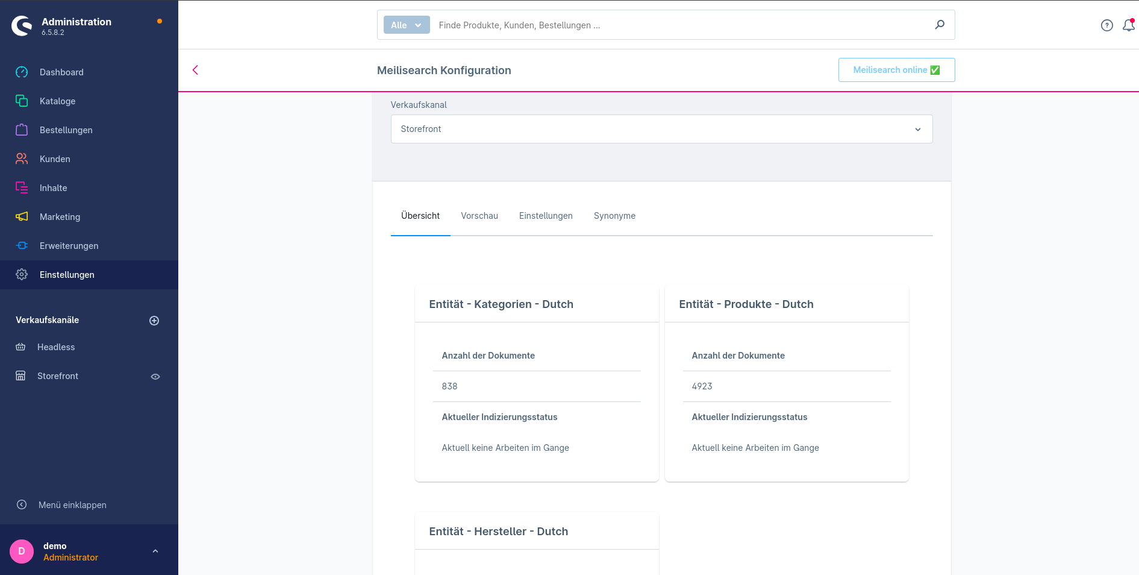Open Erweiterungen menu item

tap(89, 246)
